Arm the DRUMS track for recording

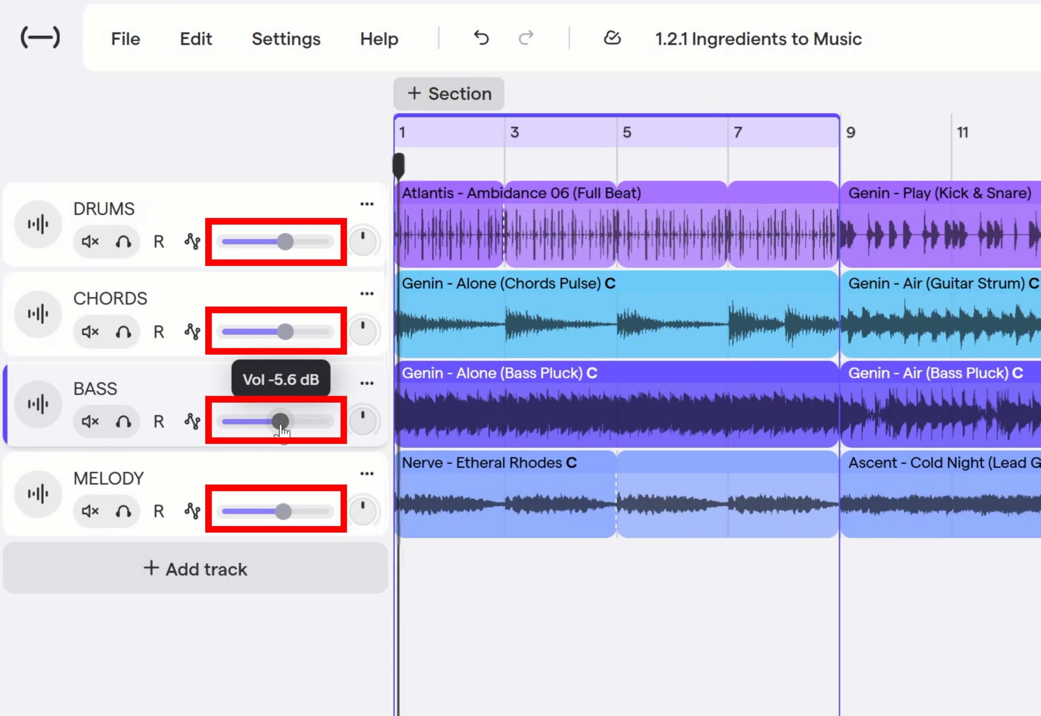[x=159, y=242]
